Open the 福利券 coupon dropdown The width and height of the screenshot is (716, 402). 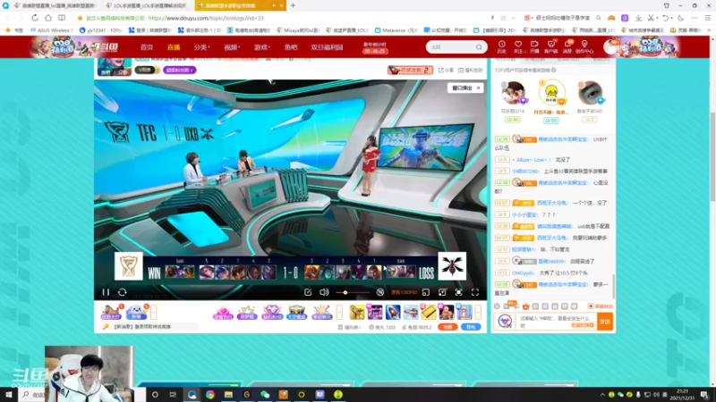click(x=349, y=327)
